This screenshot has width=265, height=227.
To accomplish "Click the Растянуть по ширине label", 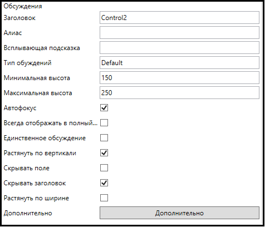I will [x=36, y=198].
